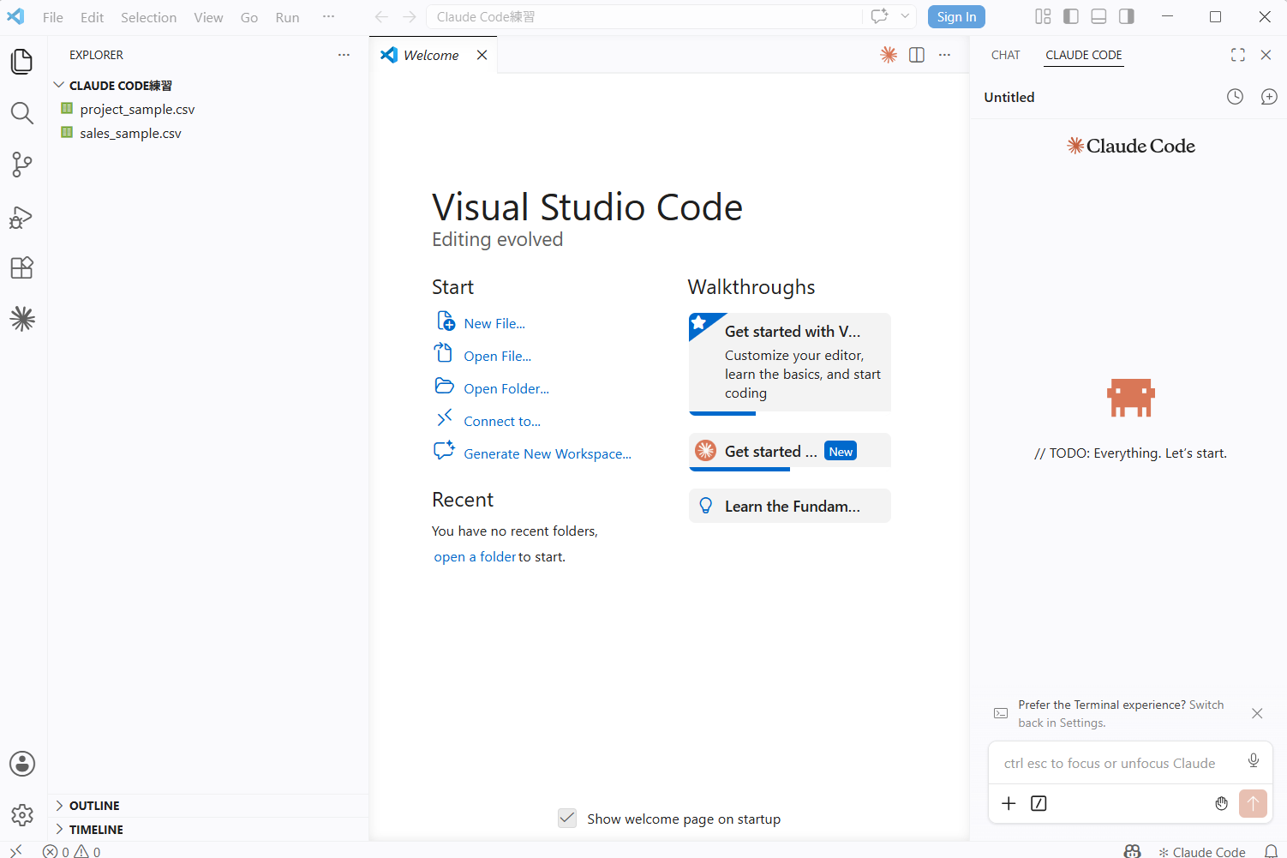Open the Get started walkthrough marked New

pyautogui.click(x=790, y=452)
